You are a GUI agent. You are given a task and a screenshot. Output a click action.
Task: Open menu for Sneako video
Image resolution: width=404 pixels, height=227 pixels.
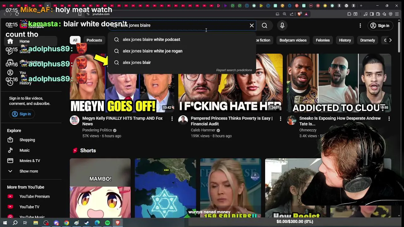coord(389,119)
